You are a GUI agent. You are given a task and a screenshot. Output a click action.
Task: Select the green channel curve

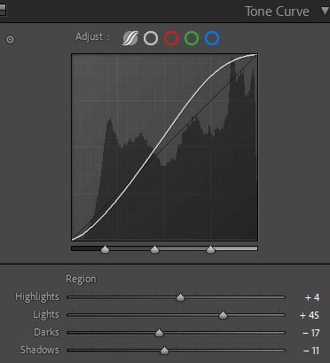(x=192, y=38)
